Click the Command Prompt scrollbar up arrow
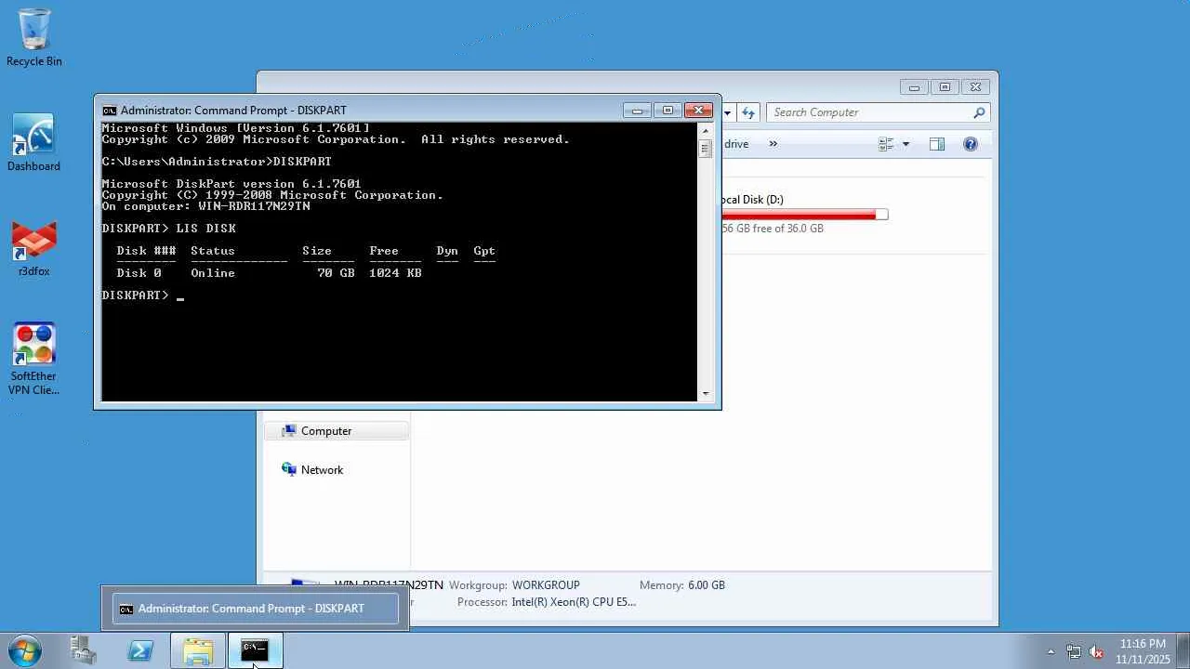This screenshot has width=1190, height=669. point(706,130)
